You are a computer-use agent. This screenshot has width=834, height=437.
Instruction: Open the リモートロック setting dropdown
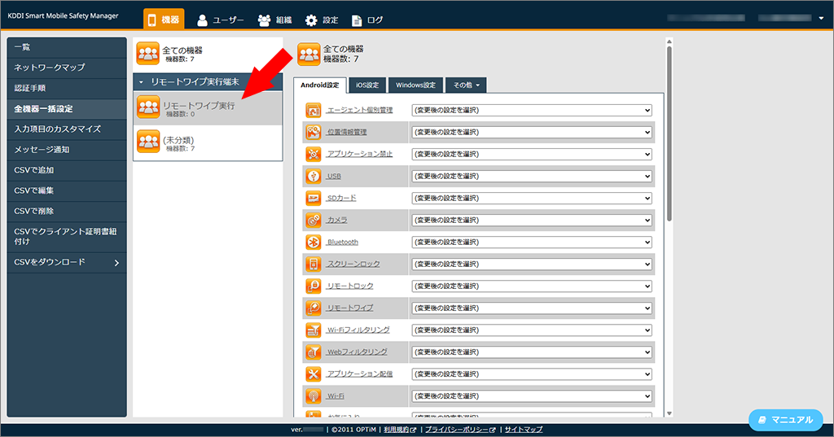click(x=532, y=286)
